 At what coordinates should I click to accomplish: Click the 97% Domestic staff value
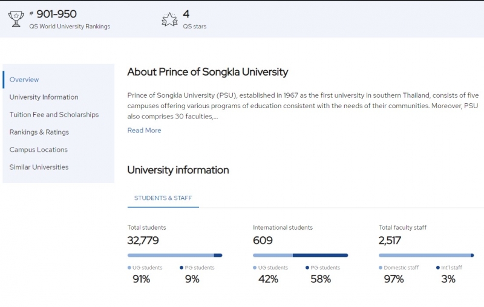pyautogui.click(x=394, y=279)
